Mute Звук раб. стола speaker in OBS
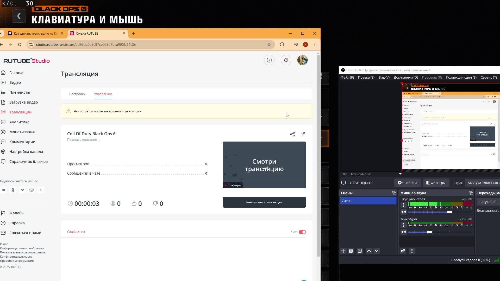500x281 pixels. click(404, 212)
